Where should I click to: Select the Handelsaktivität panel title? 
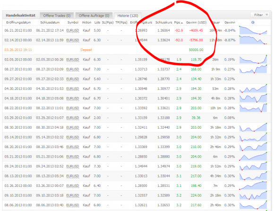point(21,16)
